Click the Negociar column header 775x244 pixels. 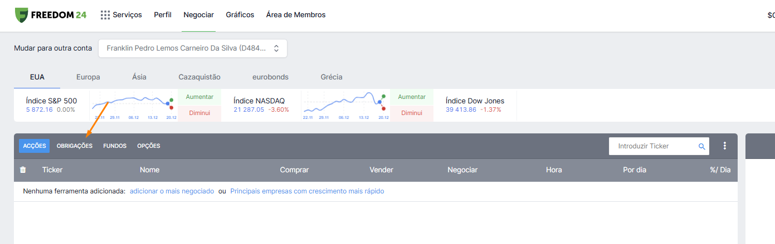coord(462,170)
